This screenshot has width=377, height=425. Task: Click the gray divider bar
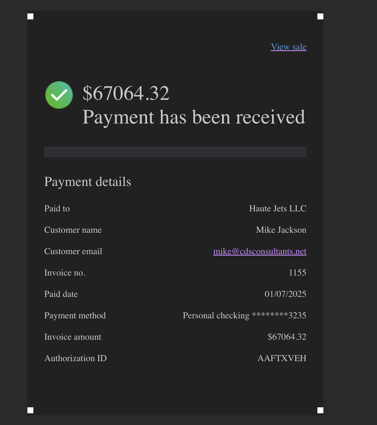tap(175, 152)
